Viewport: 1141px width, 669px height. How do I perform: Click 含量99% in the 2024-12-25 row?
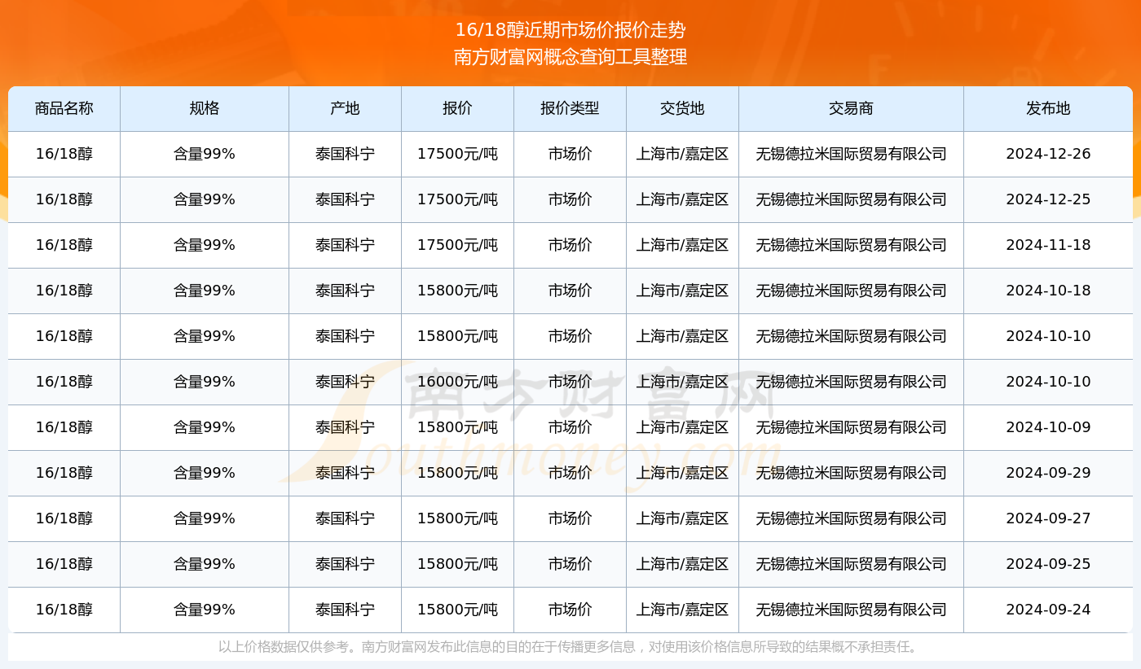[205, 199]
